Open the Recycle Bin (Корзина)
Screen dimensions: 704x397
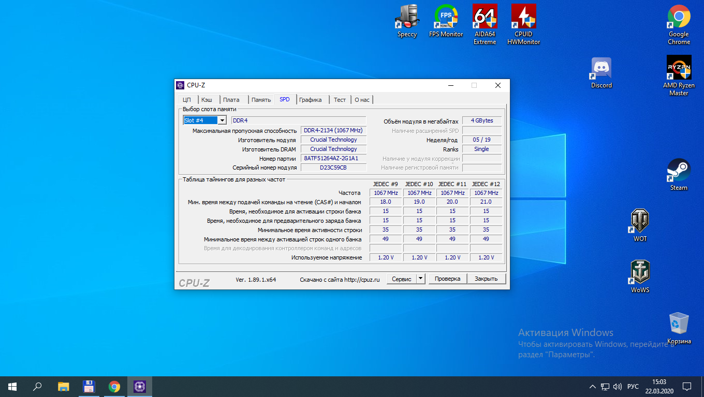(679, 324)
